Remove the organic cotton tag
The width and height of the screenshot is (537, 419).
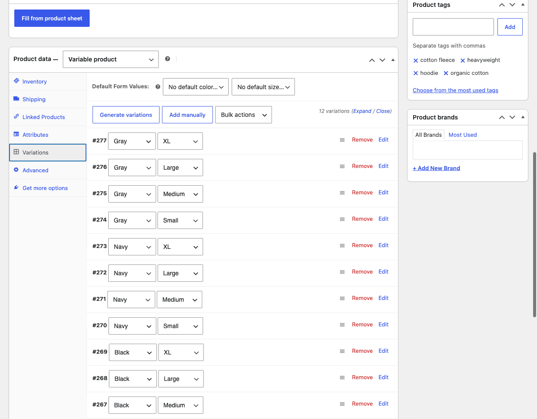(x=446, y=74)
